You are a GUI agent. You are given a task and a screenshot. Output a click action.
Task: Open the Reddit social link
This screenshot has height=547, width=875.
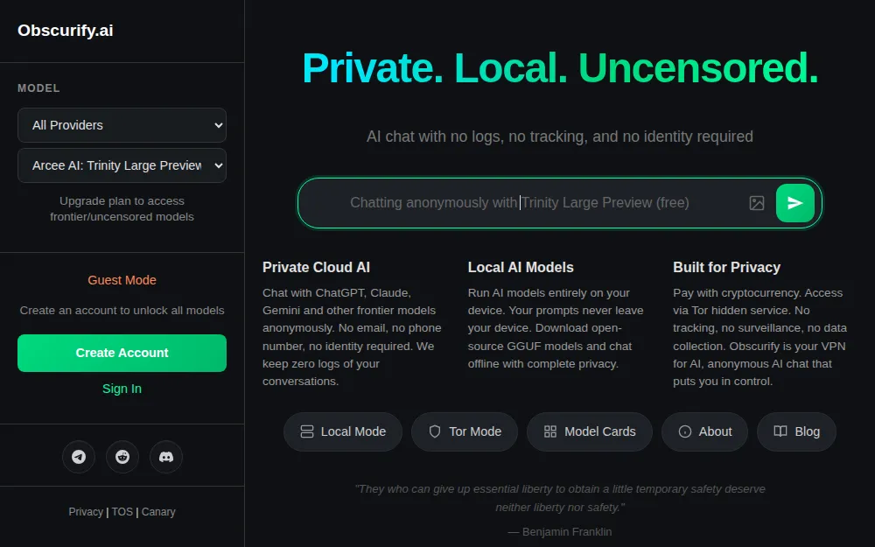tap(122, 457)
